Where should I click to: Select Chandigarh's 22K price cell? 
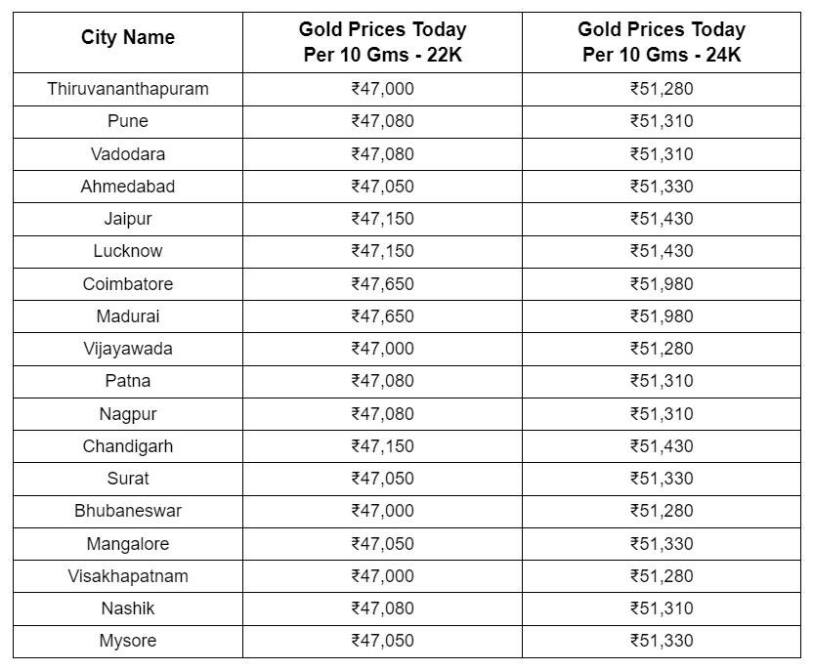point(382,446)
